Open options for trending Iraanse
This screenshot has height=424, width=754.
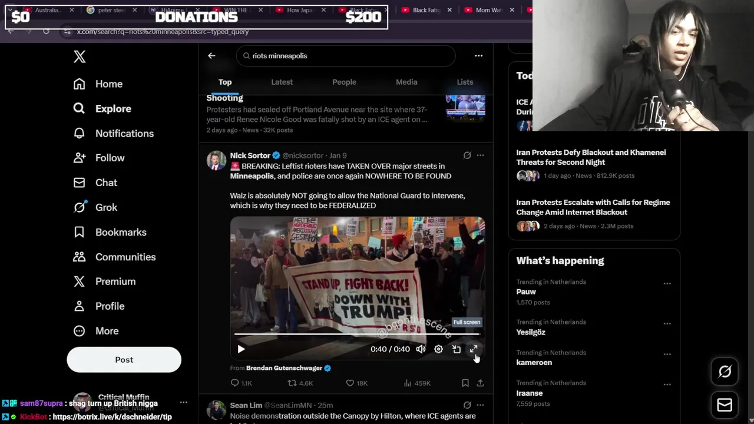pos(667,385)
